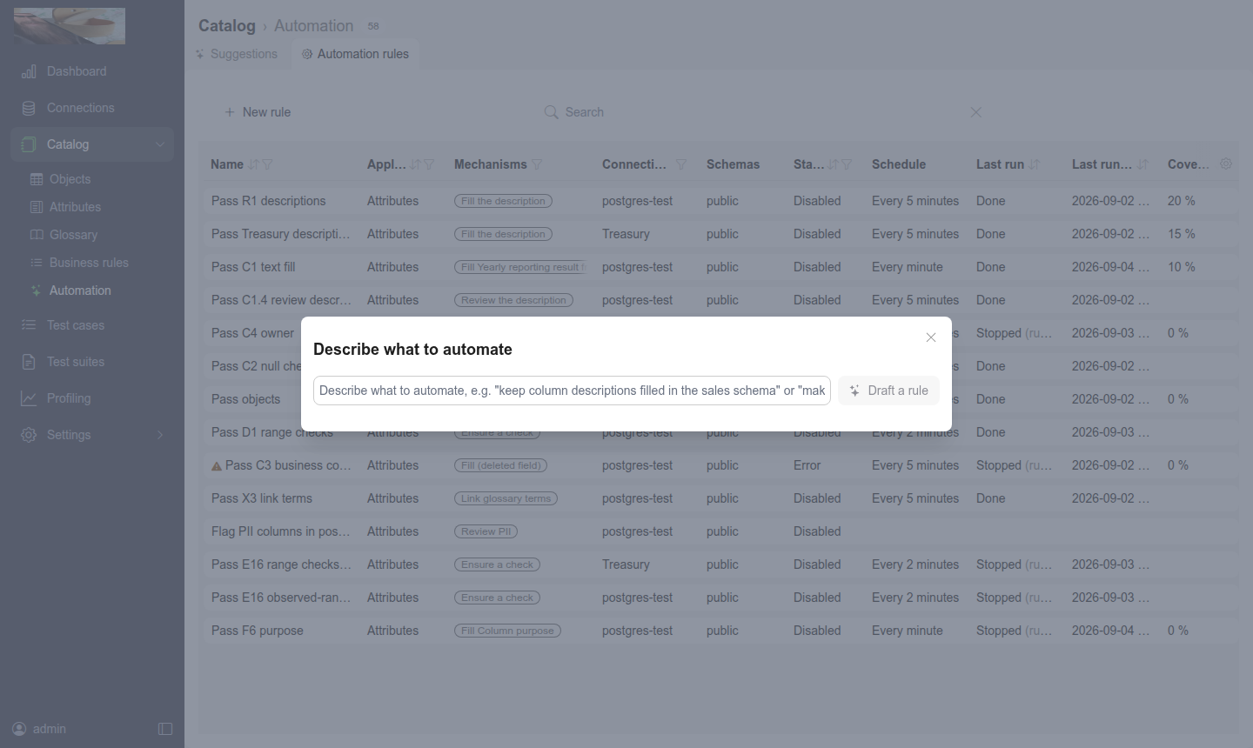Image resolution: width=1253 pixels, height=748 pixels.
Task: Open the Pass F6 purpose rule
Action: point(258,631)
